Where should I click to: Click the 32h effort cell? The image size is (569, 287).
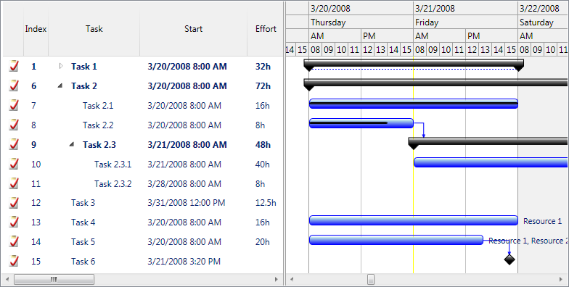[263, 67]
